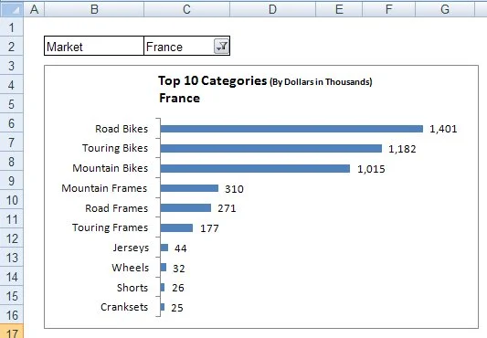
Task: Click the 1,015 data label
Action: 371,169
